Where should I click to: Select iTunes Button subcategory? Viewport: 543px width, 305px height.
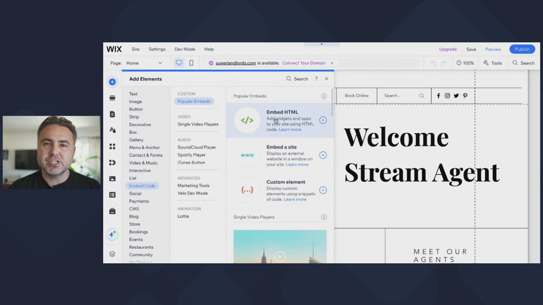pyautogui.click(x=191, y=163)
